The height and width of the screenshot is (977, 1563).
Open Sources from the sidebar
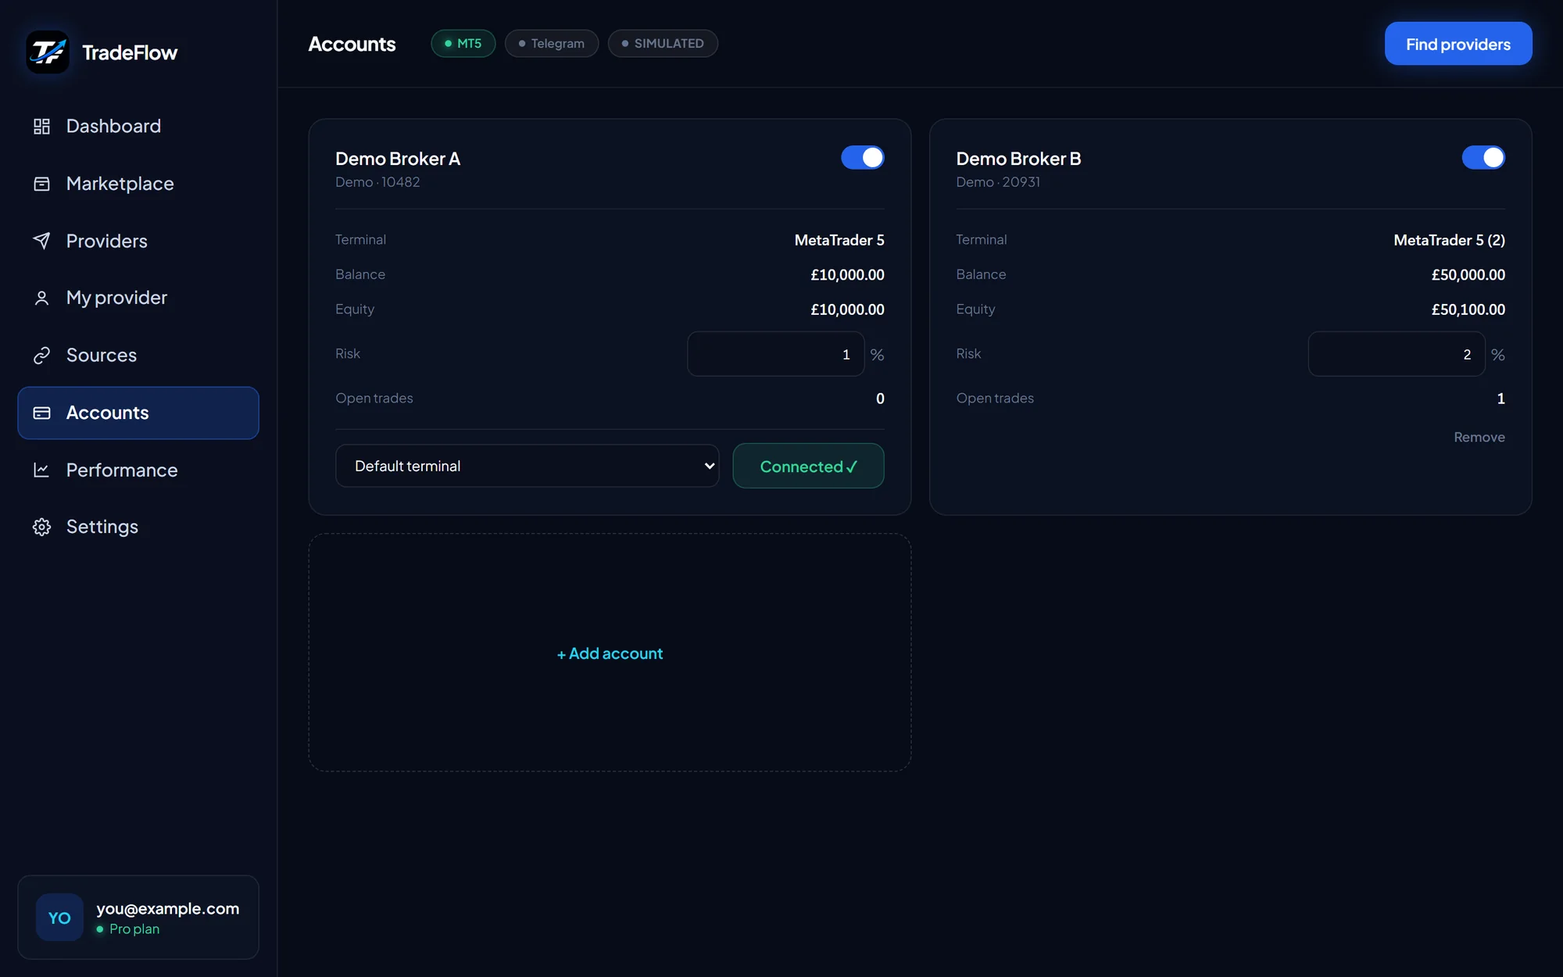[138, 356]
